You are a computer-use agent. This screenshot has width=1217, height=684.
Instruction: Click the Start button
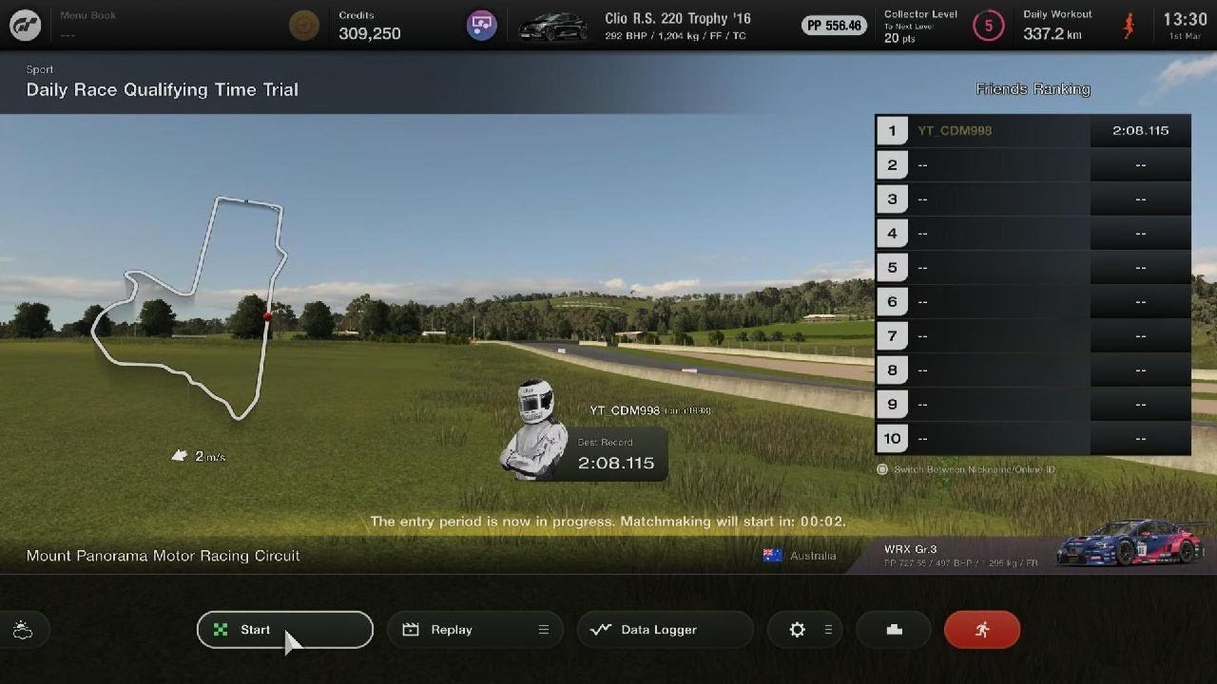pos(285,630)
